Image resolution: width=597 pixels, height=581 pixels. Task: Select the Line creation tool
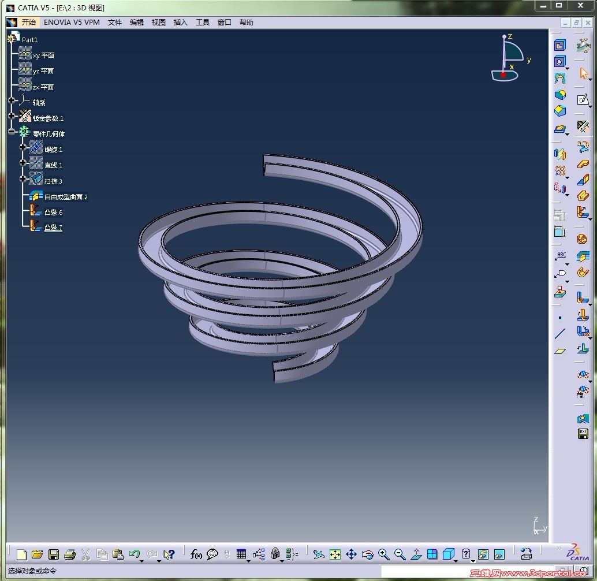(x=560, y=334)
